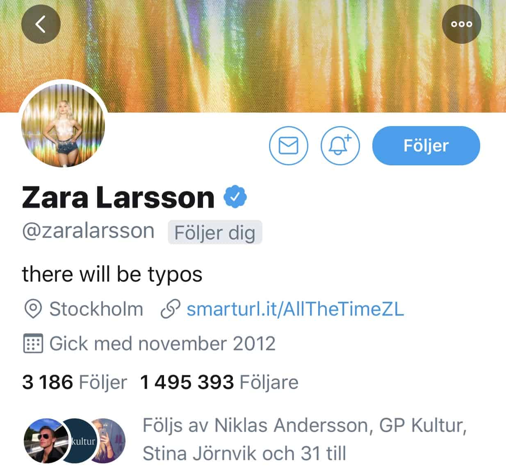Tap the Stockholm location pin icon
Screen dimensions: 506x474
point(33,309)
